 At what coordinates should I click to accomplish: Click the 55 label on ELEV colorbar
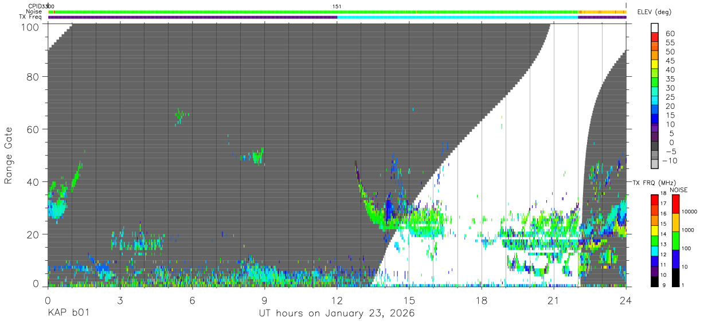[x=670, y=43]
